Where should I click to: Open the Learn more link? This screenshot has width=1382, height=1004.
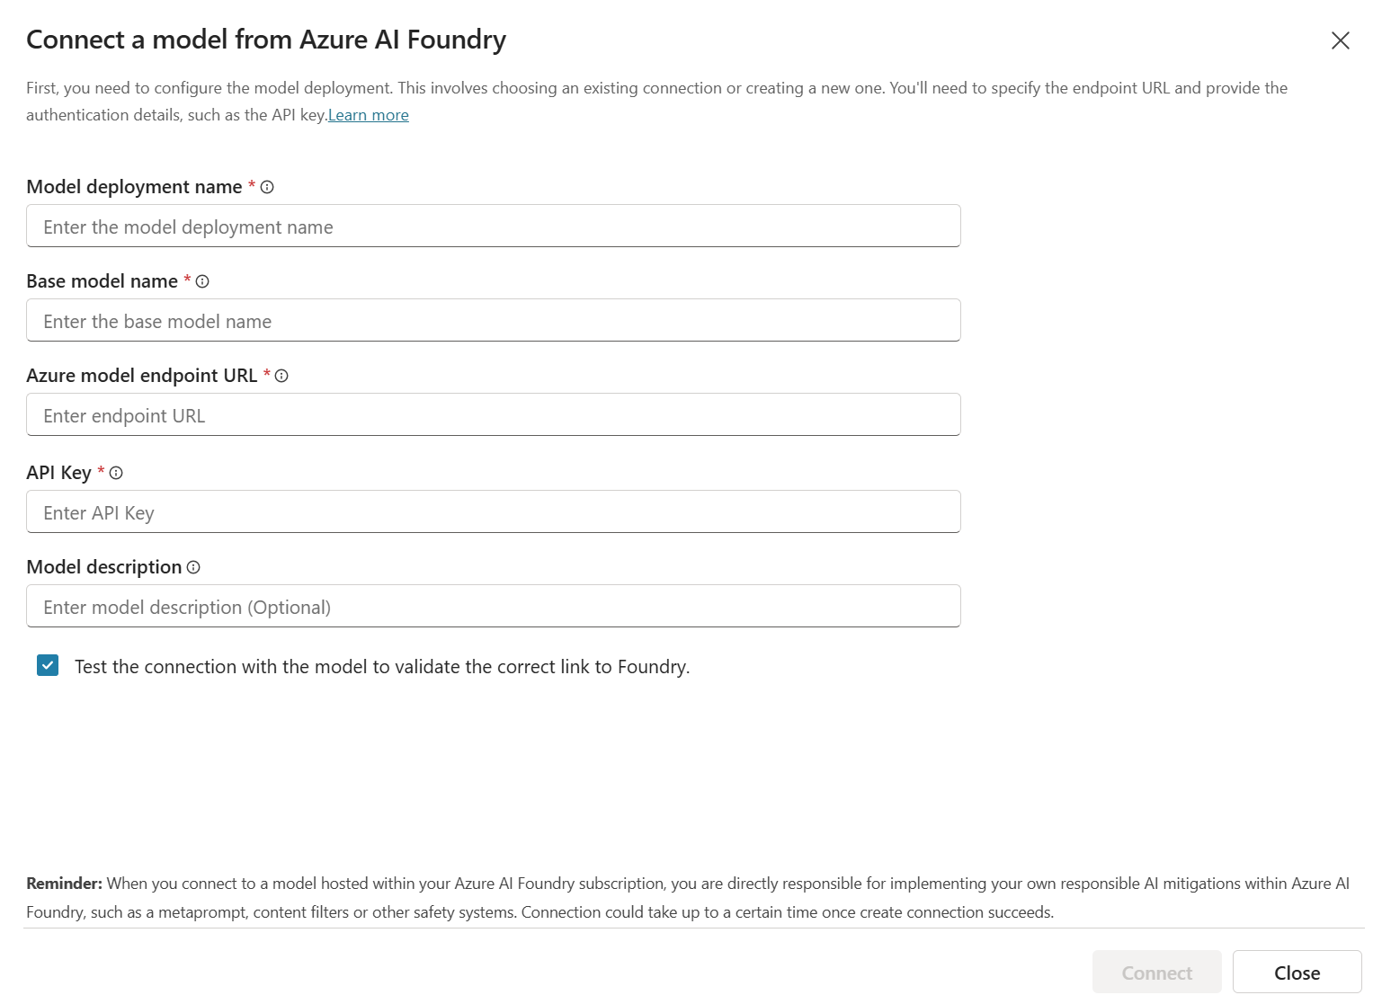pyautogui.click(x=369, y=115)
